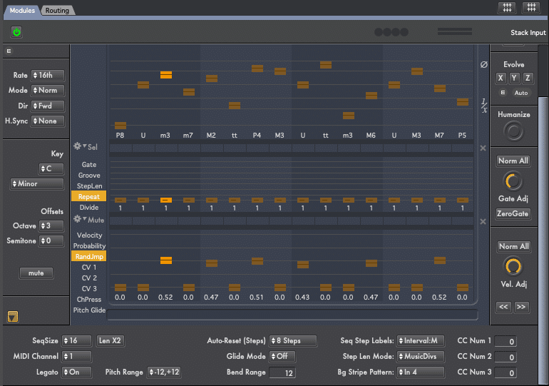Click the 1/x reciprocal icon
The height and width of the screenshot is (386, 549).
click(484, 106)
